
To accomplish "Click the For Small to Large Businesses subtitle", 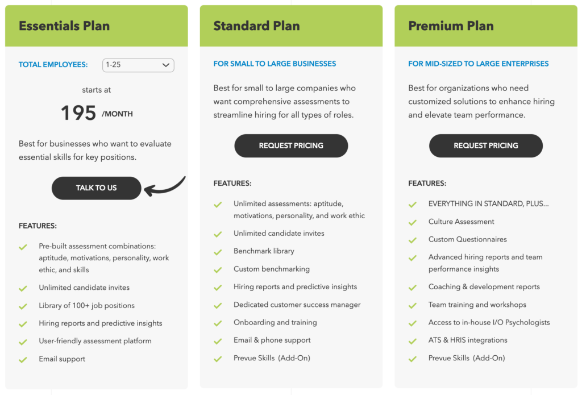I will pos(275,64).
